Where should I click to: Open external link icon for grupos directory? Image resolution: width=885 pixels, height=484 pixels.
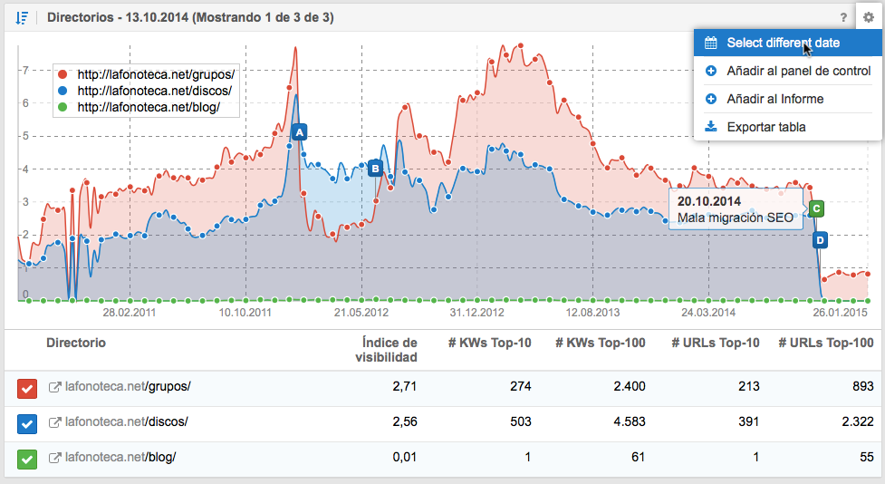(54, 388)
